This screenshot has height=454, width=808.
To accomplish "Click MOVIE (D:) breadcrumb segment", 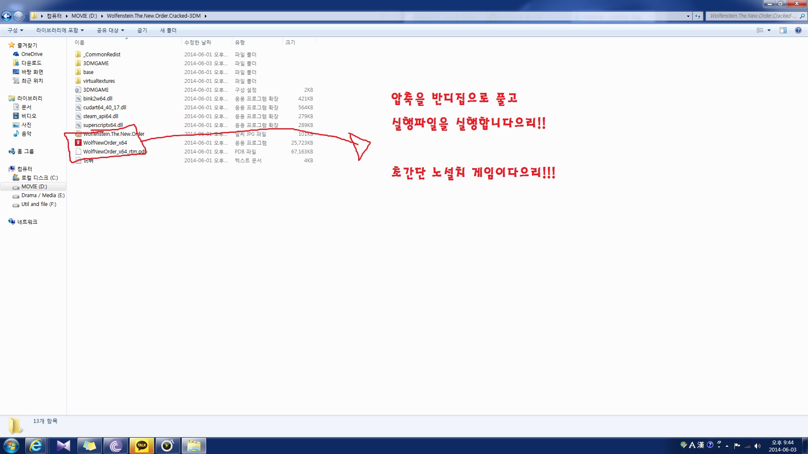I will click(84, 16).
